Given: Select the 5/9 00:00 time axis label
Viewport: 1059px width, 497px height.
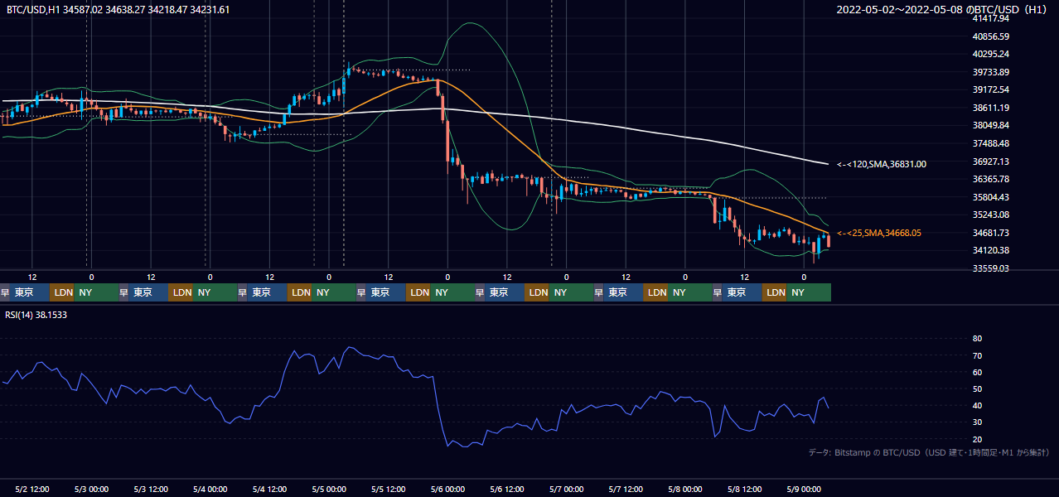Looking at the screenshot, I should click(x=804, y=490).
